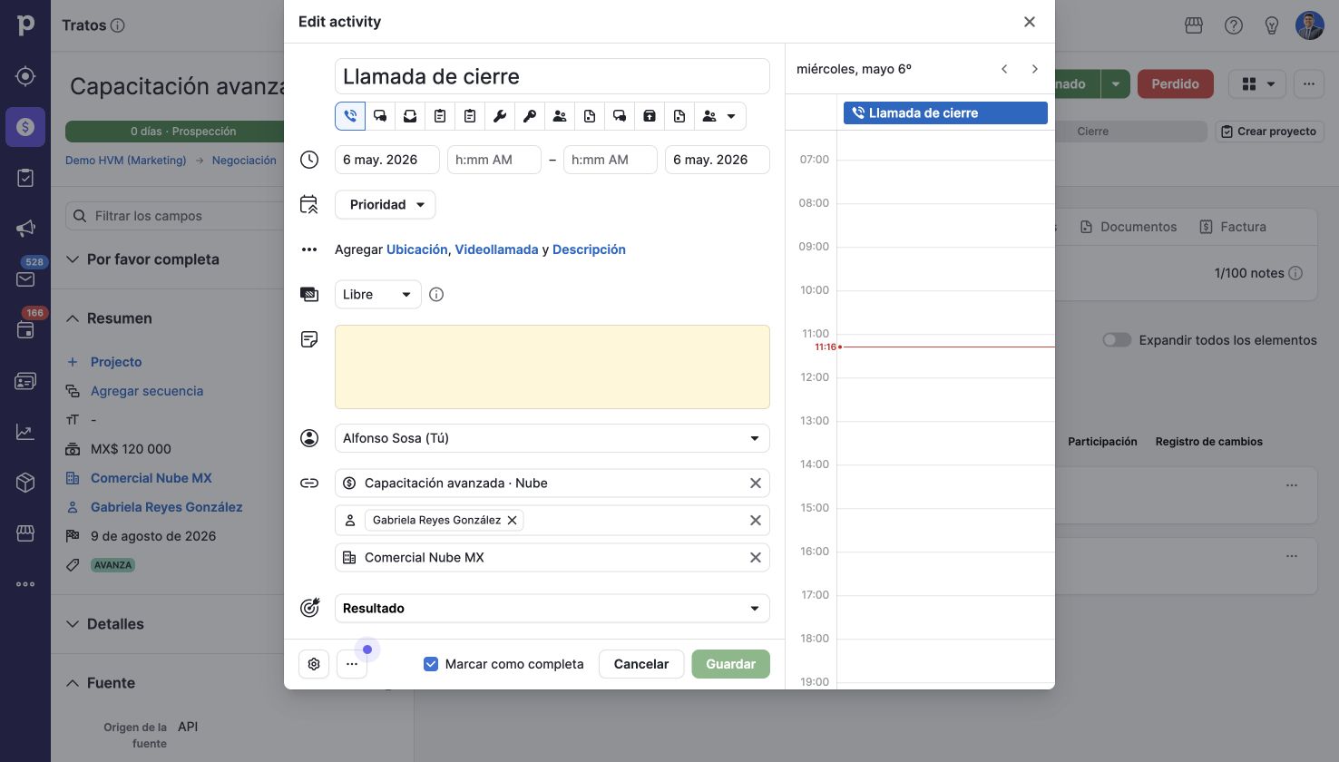Image resolution: width=1339 pixels, height=762 pixels.
Task: Click the start time h:mm AM field
Action: 494,160
